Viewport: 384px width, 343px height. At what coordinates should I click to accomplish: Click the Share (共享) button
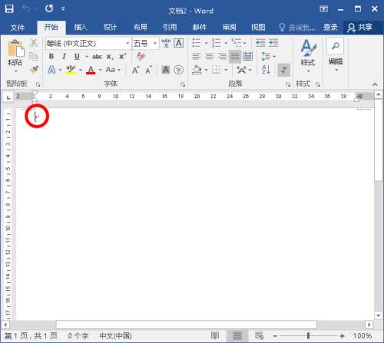[x=360, y=27]
